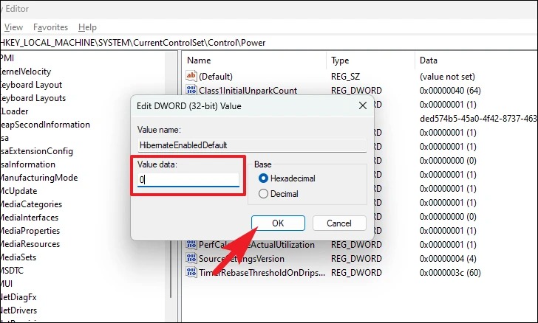This screenshot has height=323, width=538.
Task: Click the tree pane vertical scrollbar
Action: tap(171, 175)
